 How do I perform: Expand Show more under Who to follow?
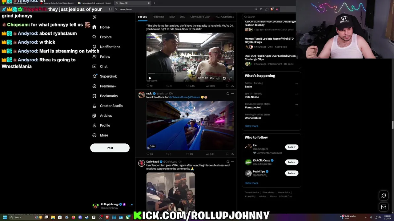point(251,183)
